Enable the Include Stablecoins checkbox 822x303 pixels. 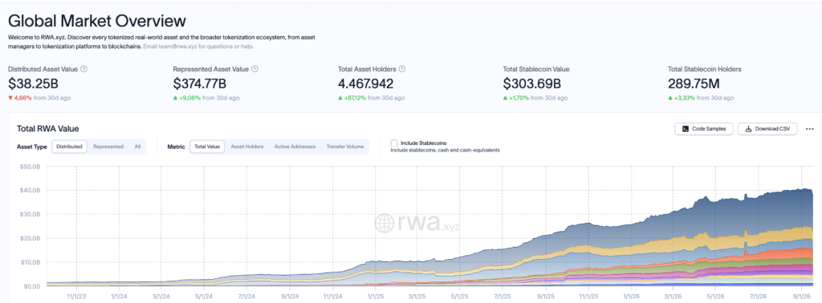393,143
